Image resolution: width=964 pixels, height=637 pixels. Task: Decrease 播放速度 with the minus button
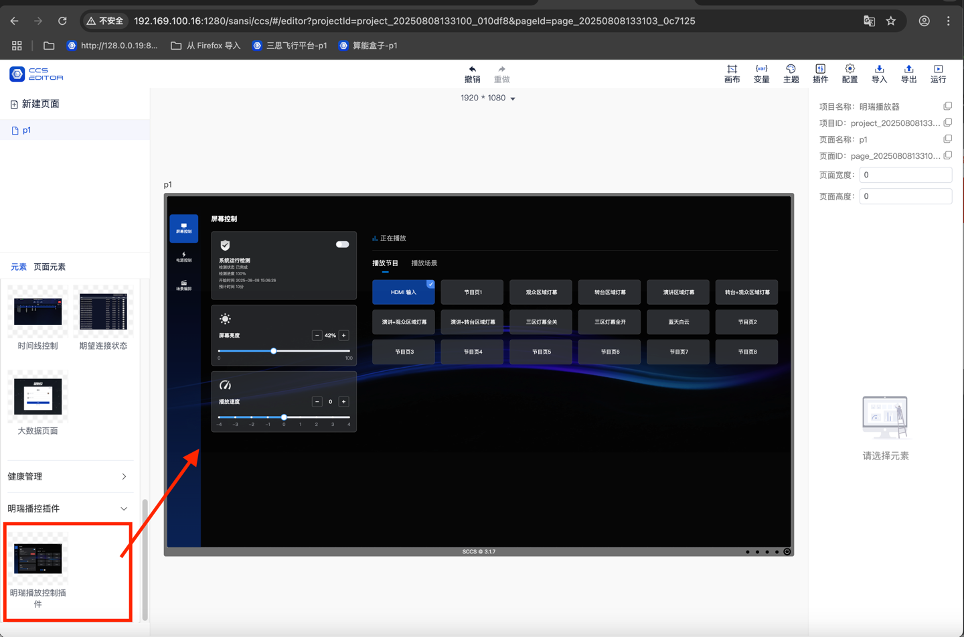tap(317, 401)
